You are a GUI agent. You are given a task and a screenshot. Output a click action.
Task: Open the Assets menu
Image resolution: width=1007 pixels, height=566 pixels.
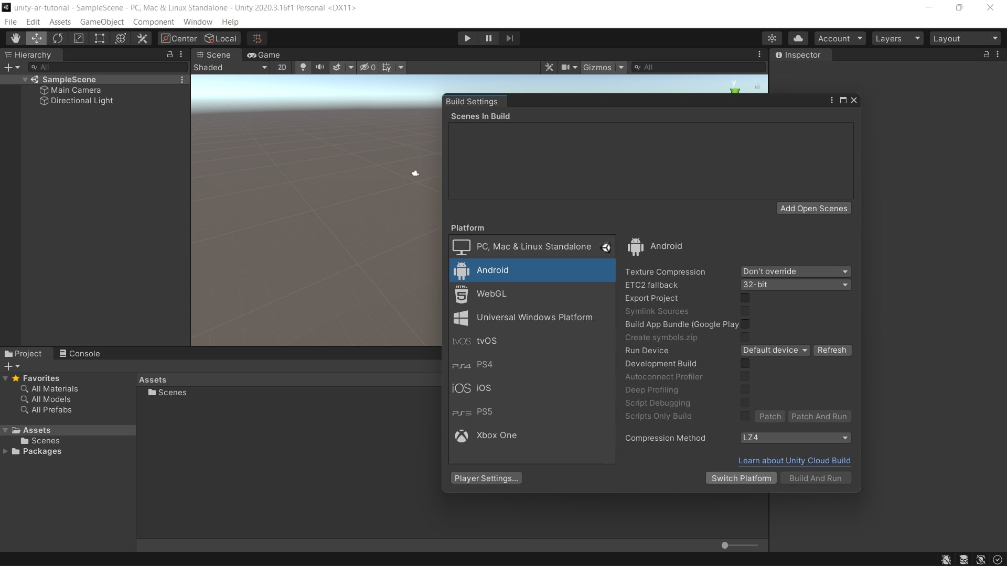click(60, 21)
